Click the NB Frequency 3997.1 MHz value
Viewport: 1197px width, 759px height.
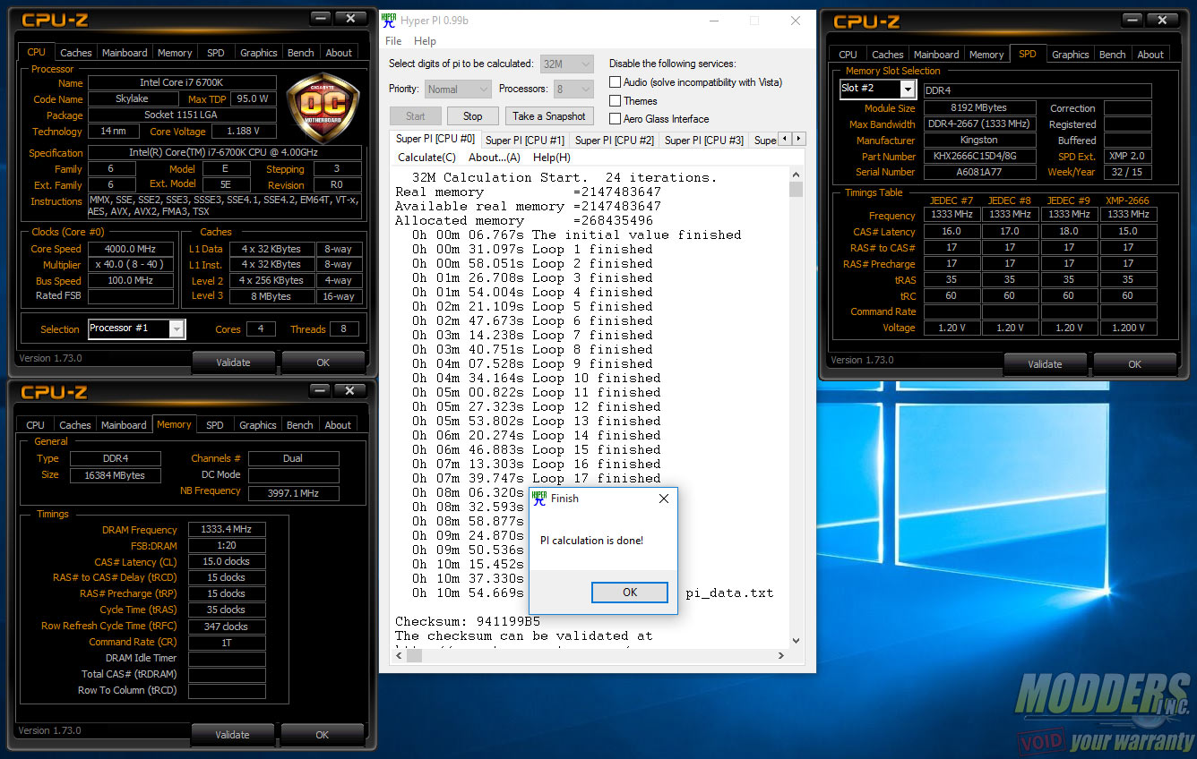293,493
